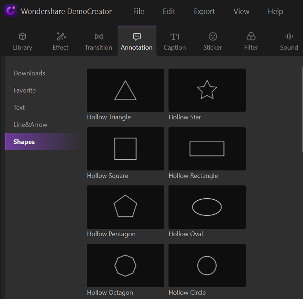Open the Effect panel icon
Screen dimensions: 303x299
coord(61,37)
